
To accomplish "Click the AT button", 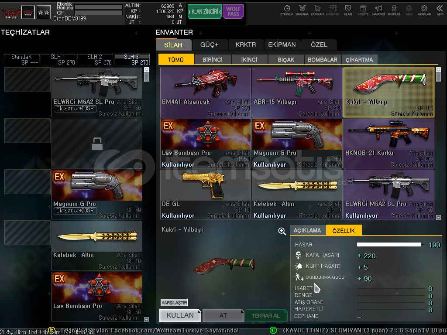I will (223, 315).
